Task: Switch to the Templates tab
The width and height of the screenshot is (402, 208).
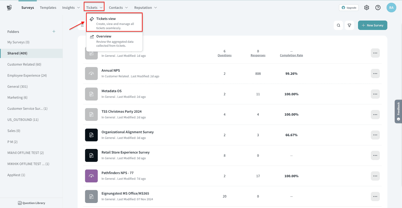Action: point(48,8)
